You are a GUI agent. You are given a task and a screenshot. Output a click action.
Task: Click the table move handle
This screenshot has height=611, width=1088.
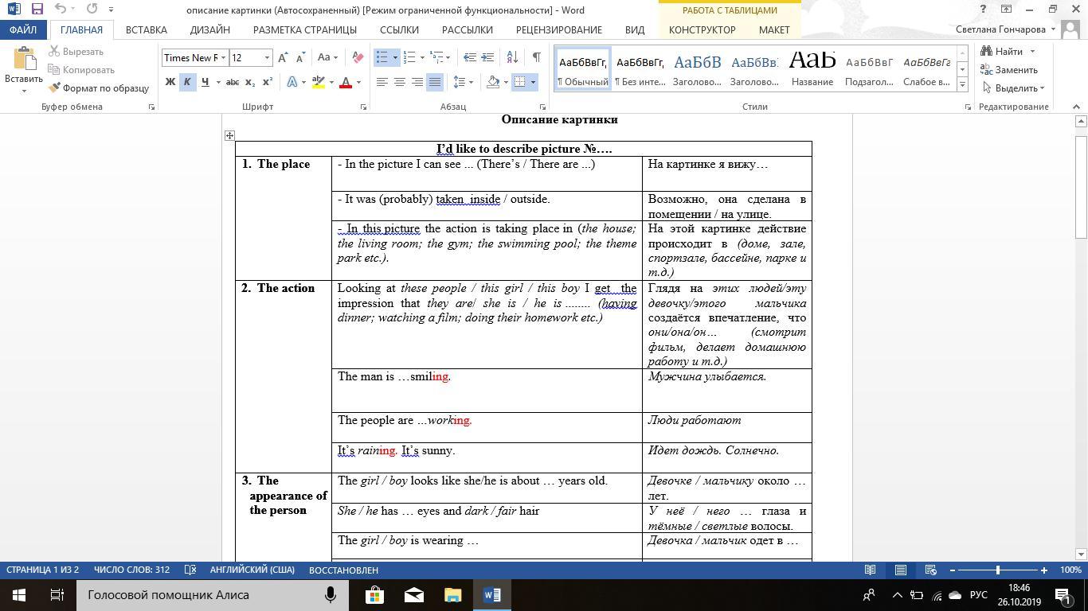click(x=229, y=136)
